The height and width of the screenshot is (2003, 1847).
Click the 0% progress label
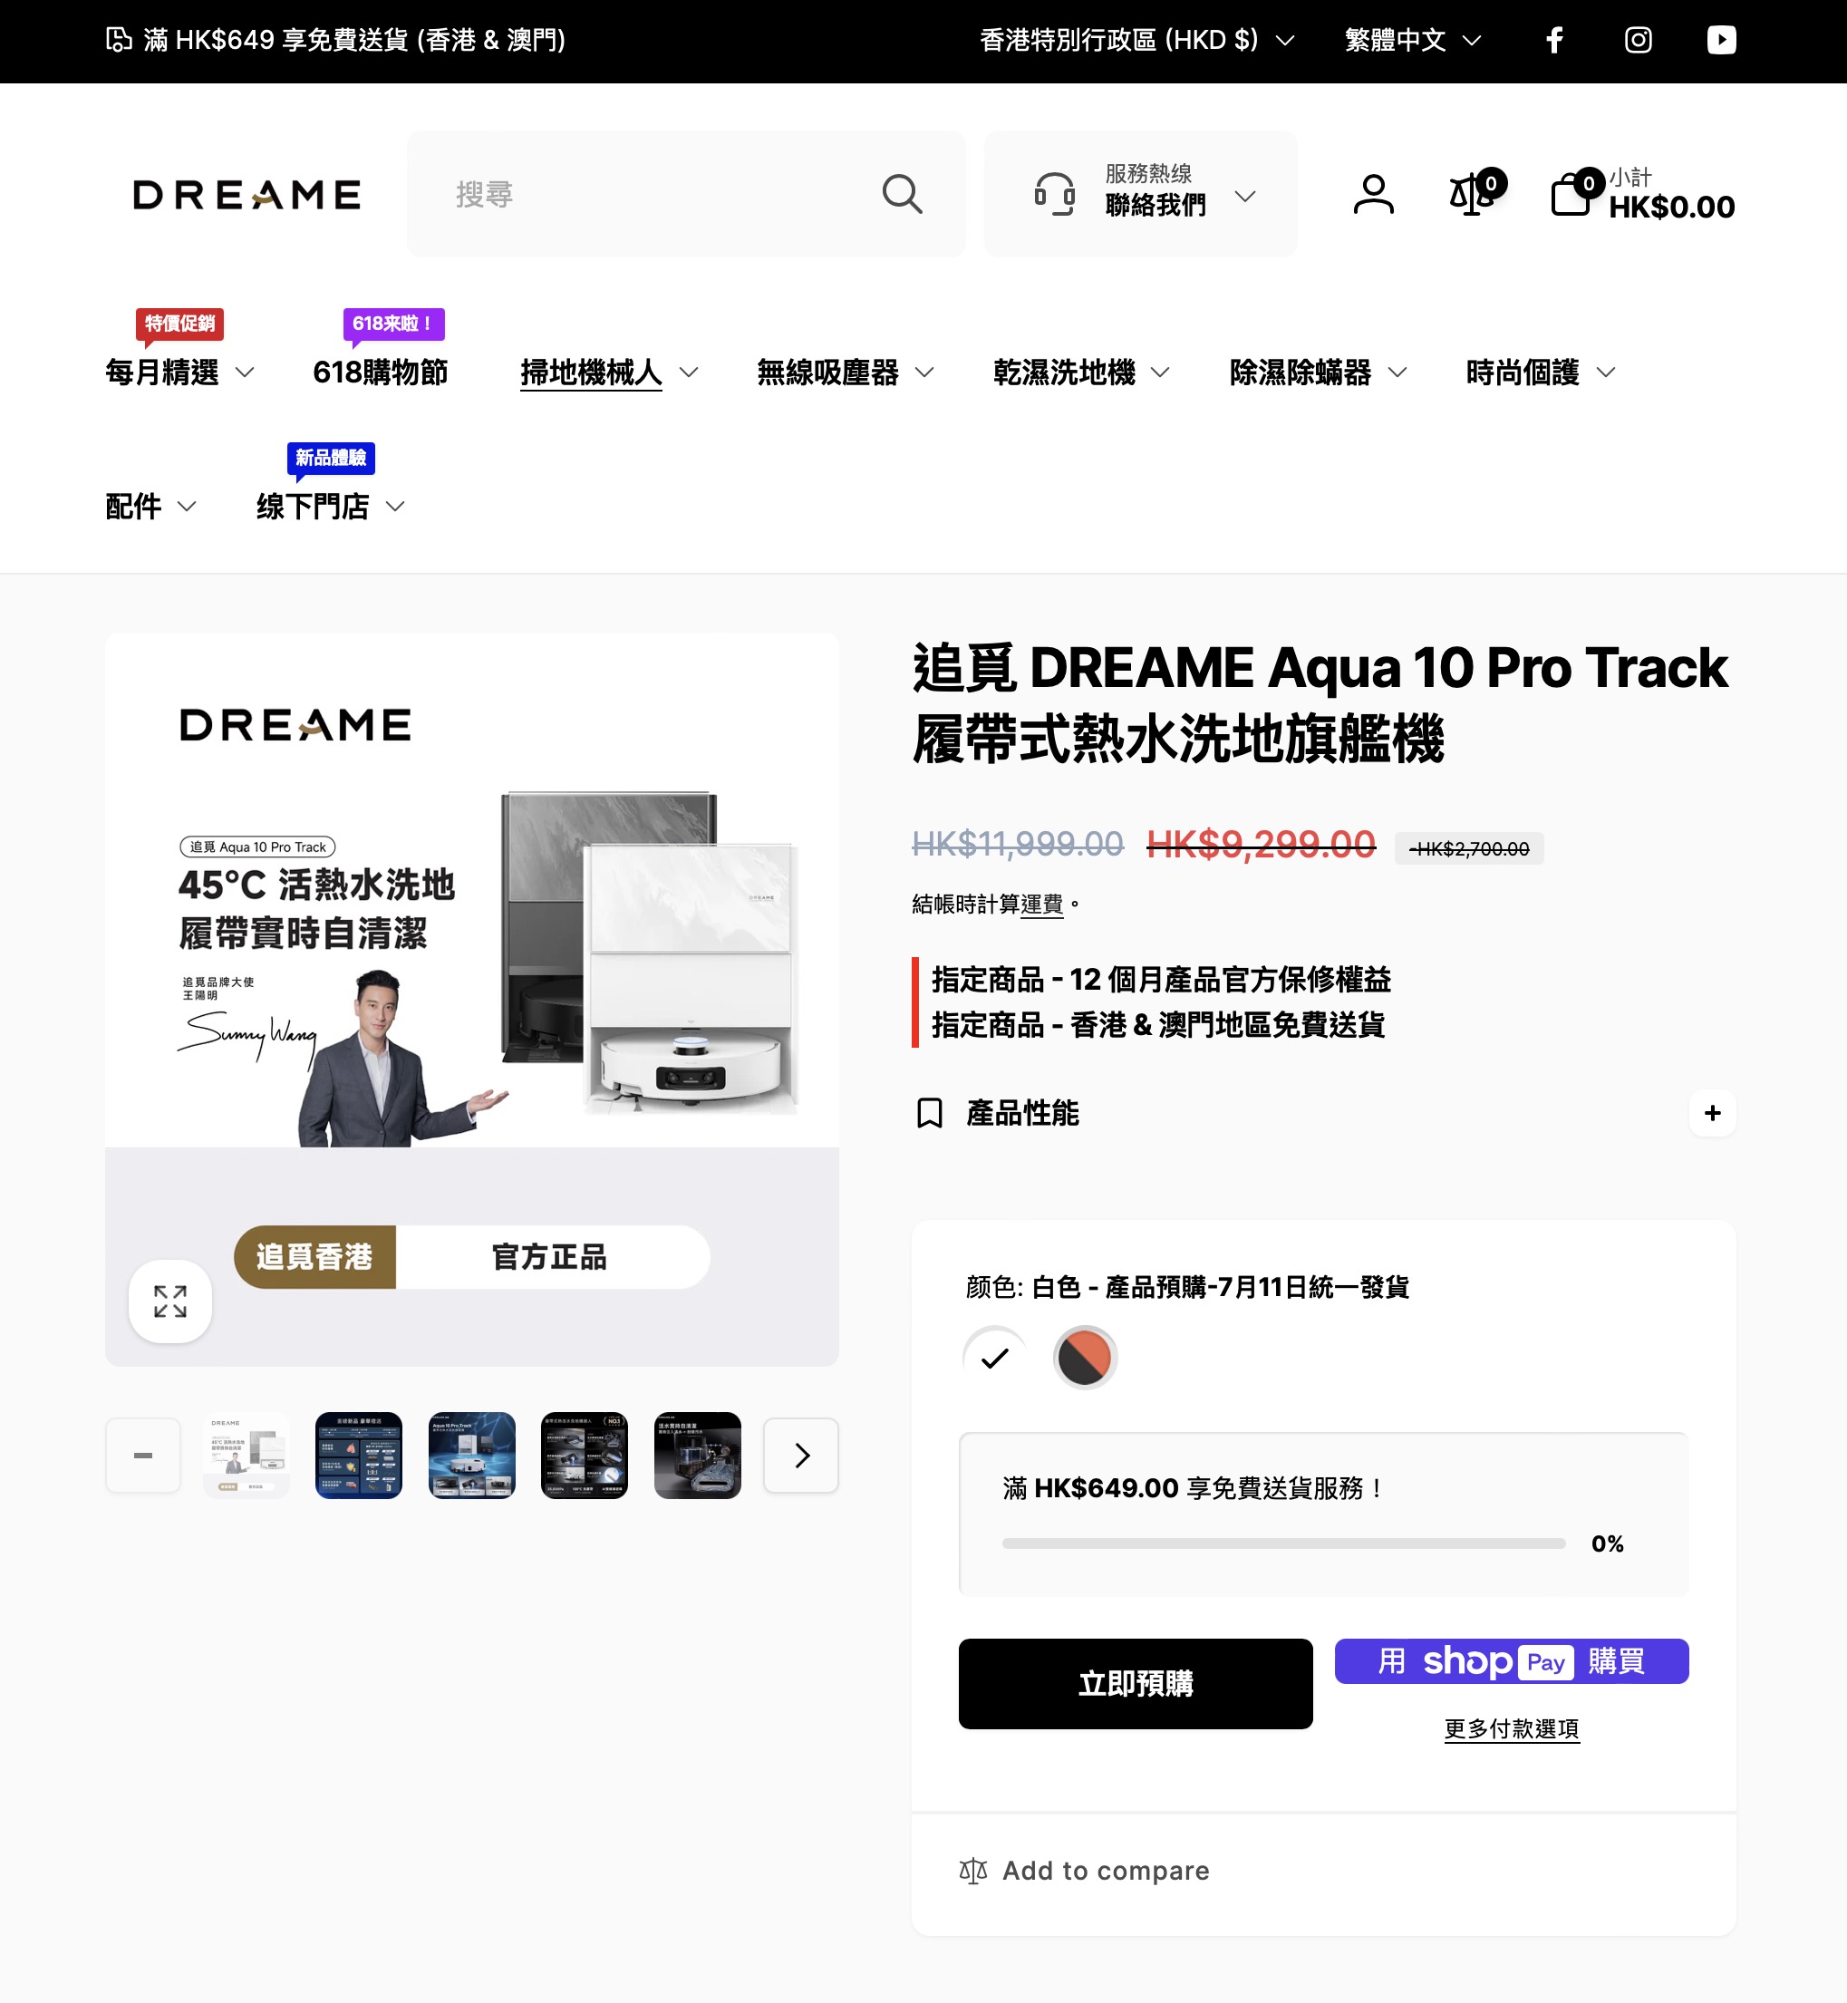click(x=1607, y=1543)
